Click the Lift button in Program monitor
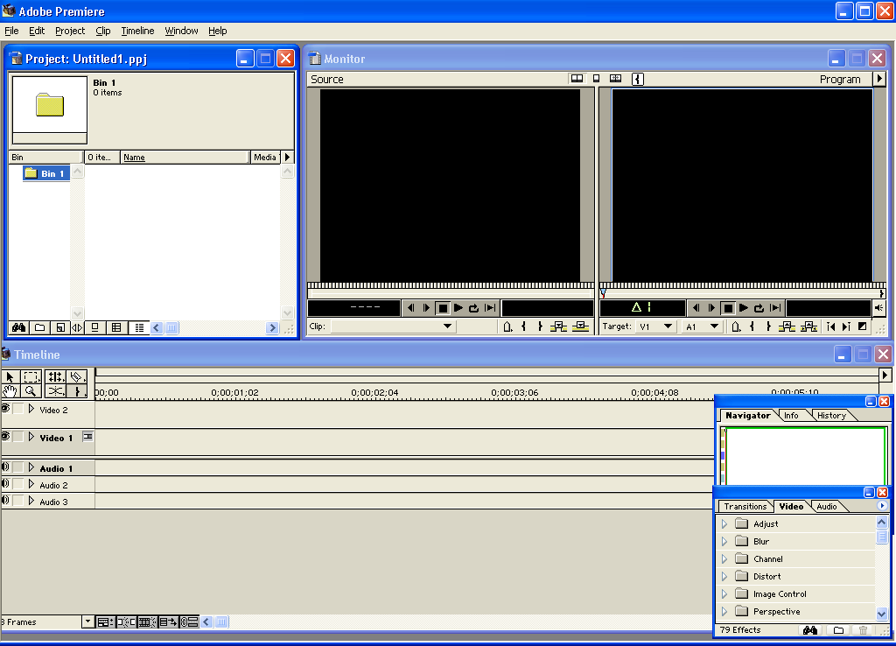 pos(787,327)
